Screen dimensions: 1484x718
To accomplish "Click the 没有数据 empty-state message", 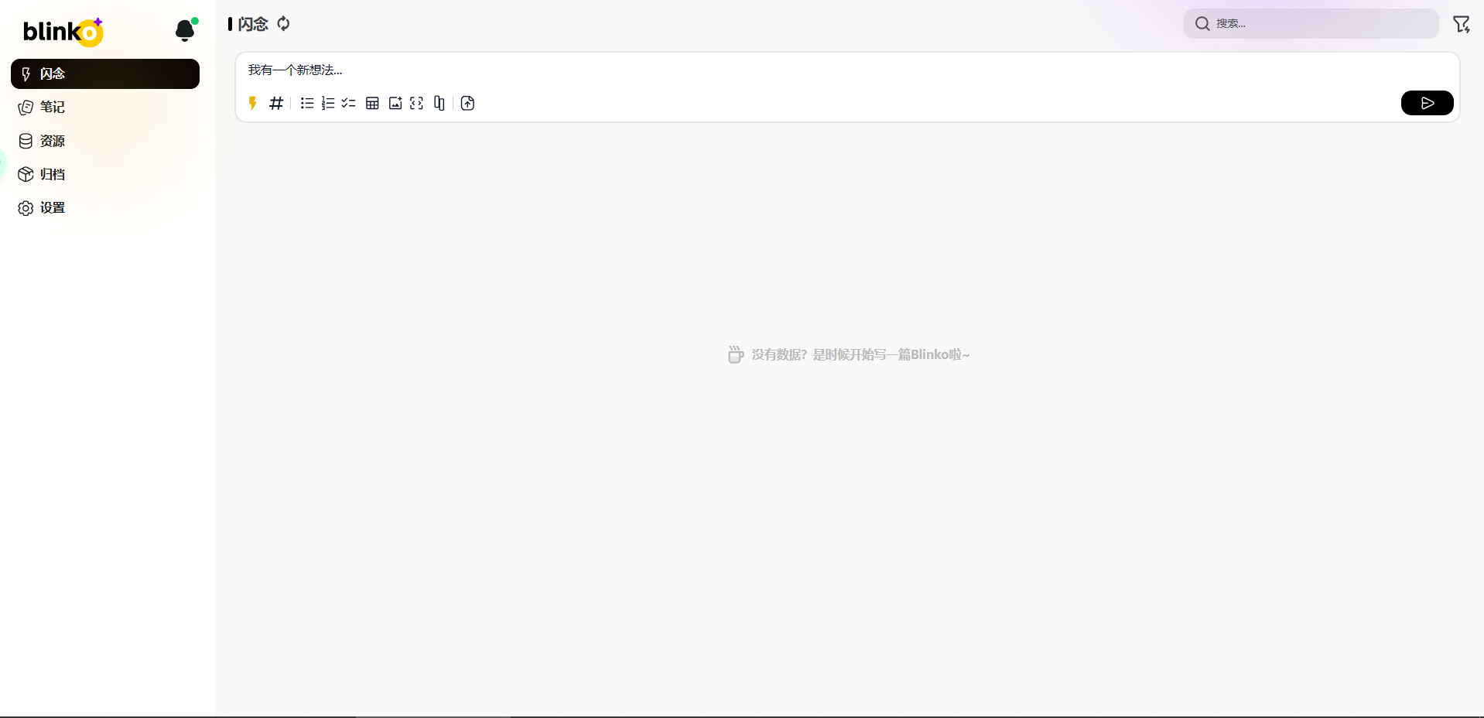I will tap(849, 354).
